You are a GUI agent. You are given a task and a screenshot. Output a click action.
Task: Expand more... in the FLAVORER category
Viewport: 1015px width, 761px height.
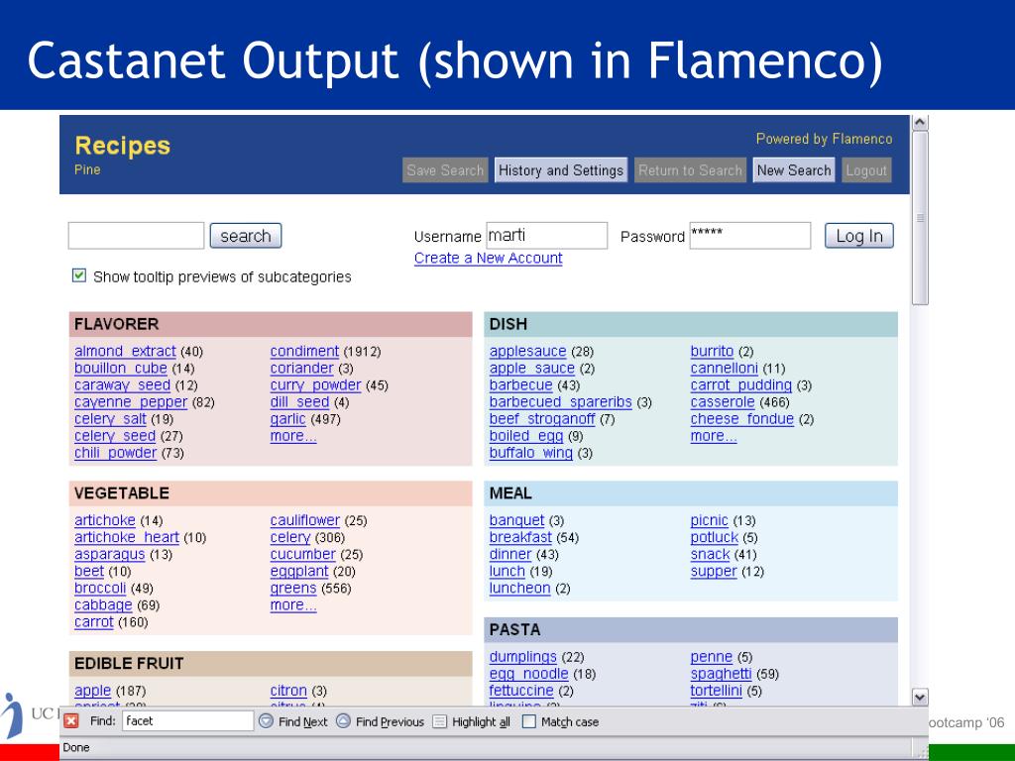click(293, 436)
